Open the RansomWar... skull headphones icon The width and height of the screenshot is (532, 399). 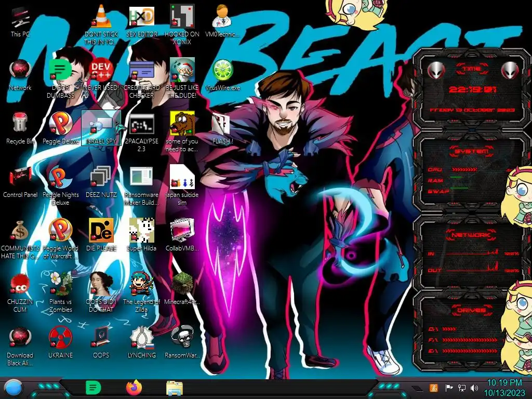(x=182, y=343)
